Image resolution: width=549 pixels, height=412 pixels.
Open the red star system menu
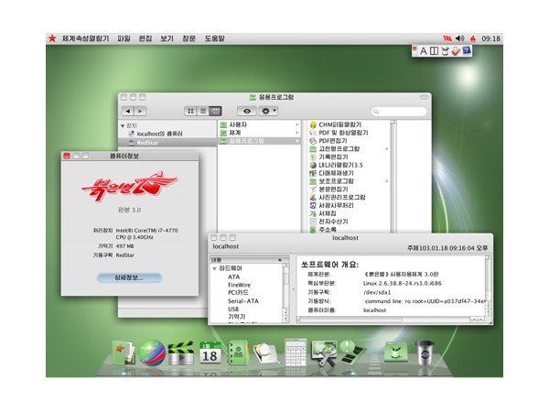coord(52,38)
